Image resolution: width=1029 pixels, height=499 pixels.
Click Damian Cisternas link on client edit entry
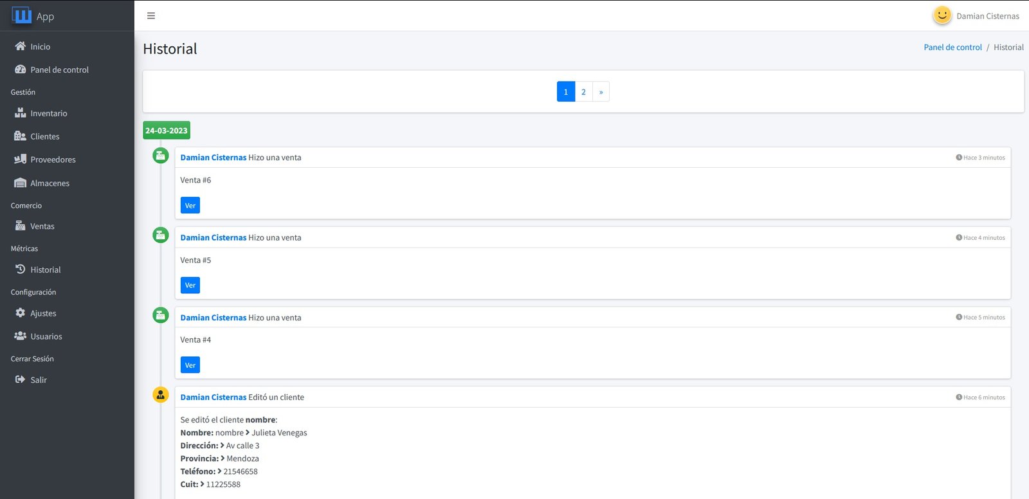[x=214, y=397]
